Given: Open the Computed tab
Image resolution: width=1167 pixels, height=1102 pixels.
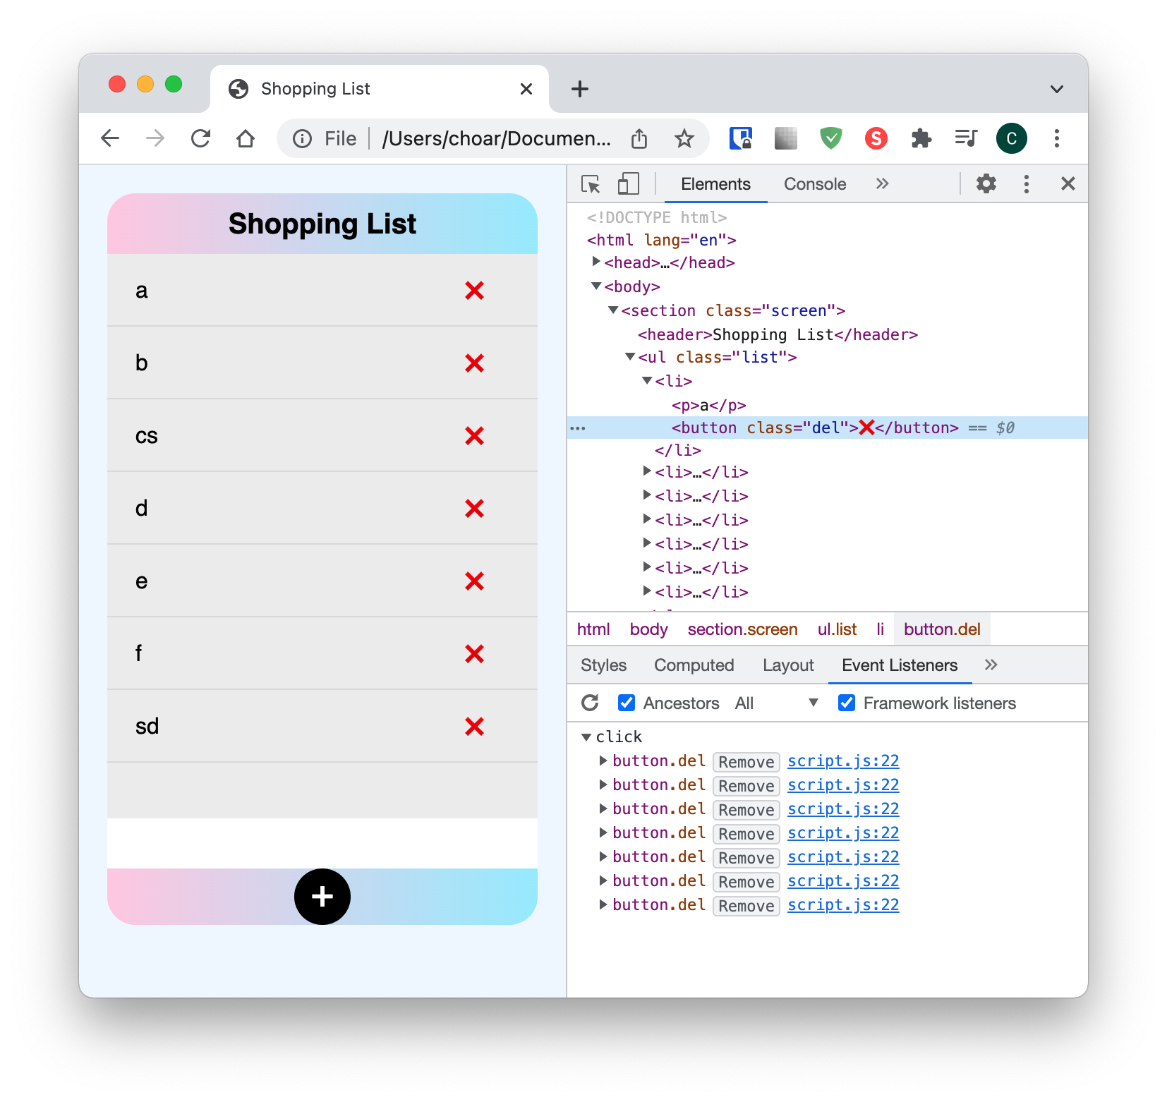Looking at the screenshot, I should [x=694, y=665].
